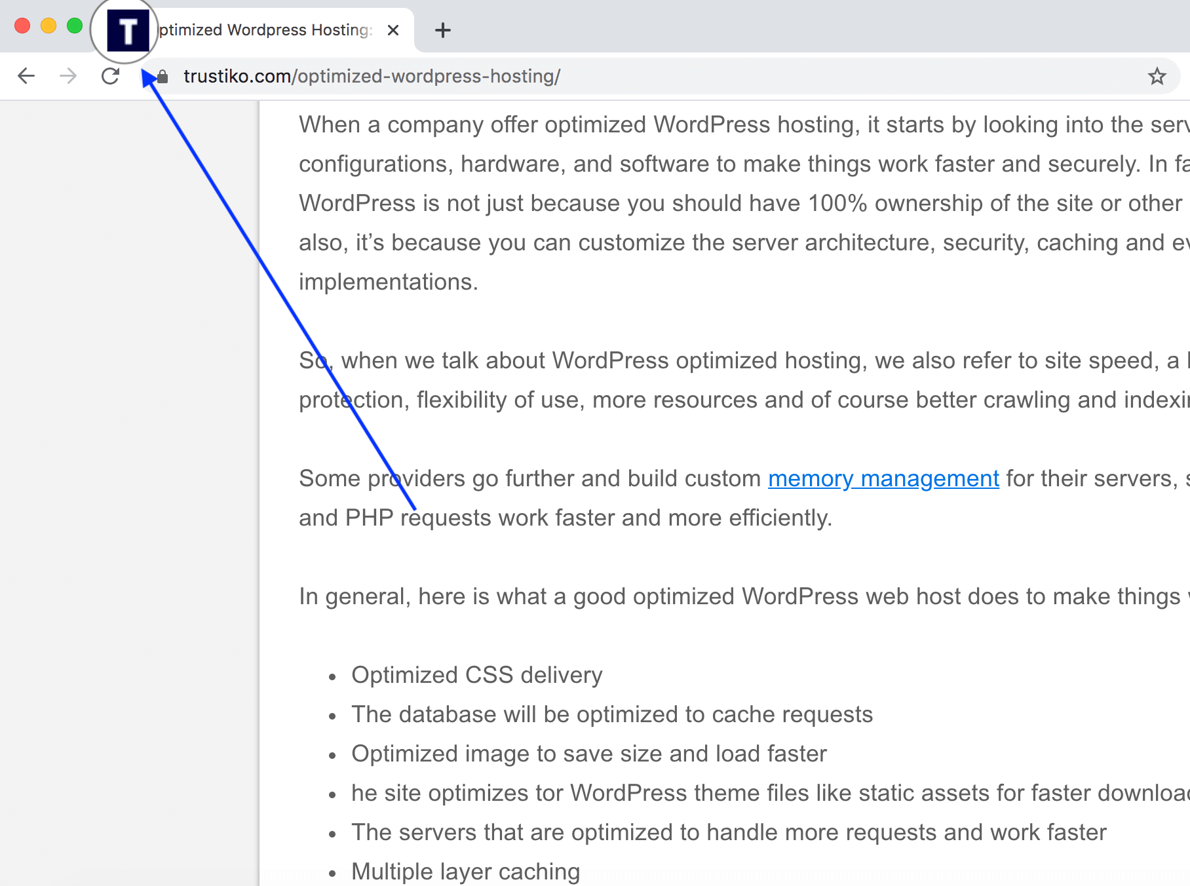
Task: Click the red close window button
Action: pos(22,26)
